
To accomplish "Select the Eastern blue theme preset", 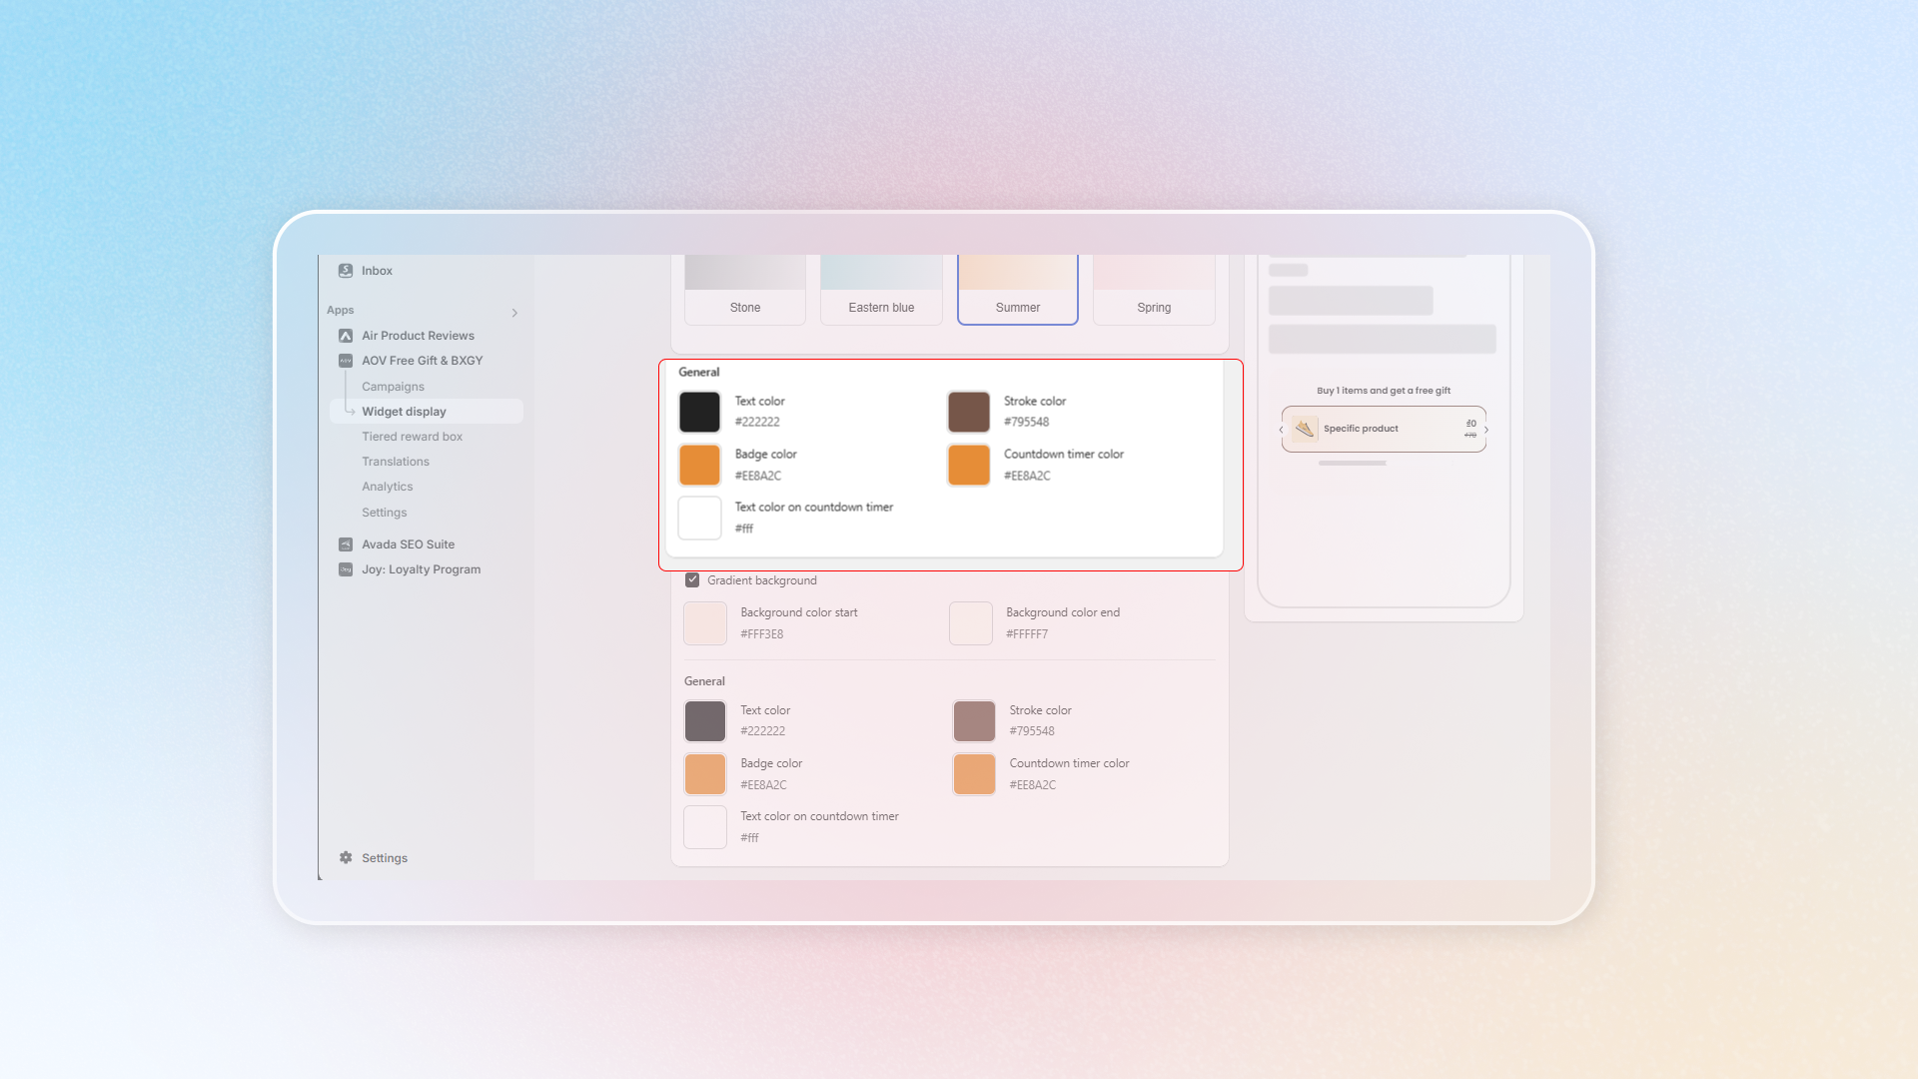I will [881, 290].
